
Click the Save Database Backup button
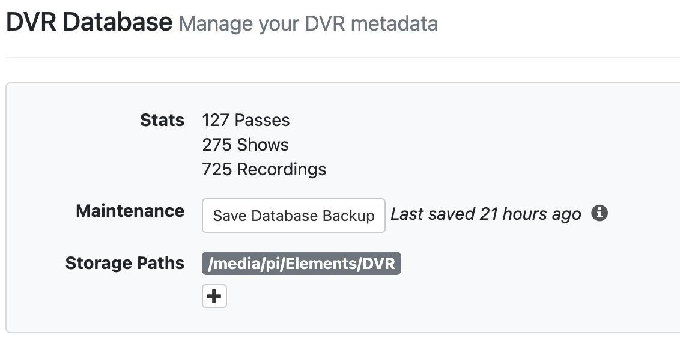[x=293, y=216]
